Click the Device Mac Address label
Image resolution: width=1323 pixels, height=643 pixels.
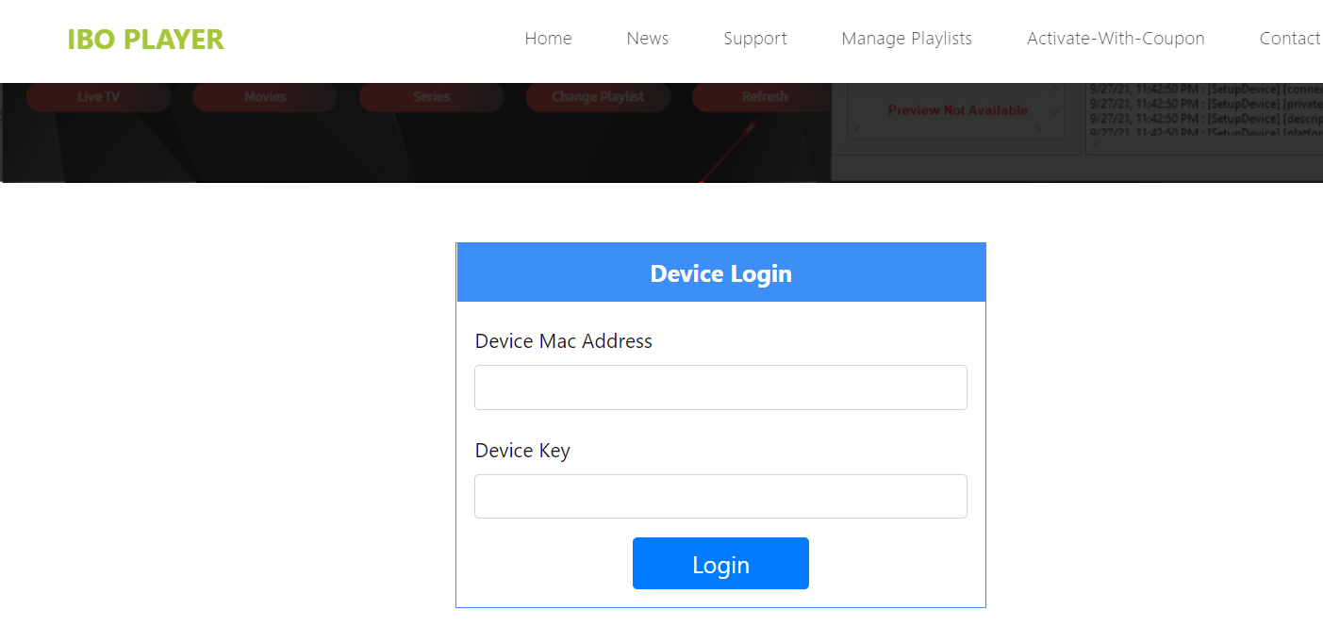coord(563,341)
